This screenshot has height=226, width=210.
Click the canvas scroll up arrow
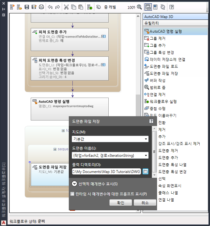[138, 16]
